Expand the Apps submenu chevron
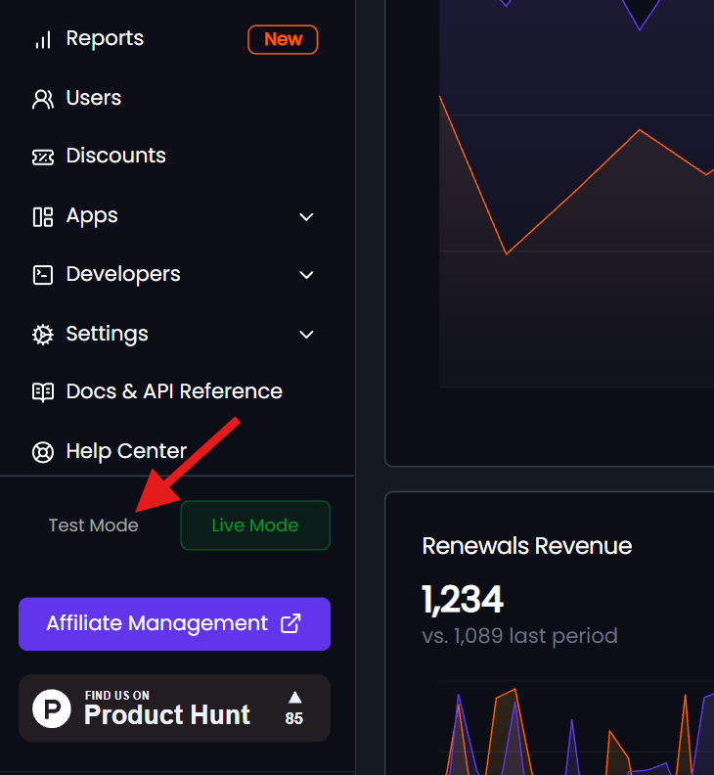 point(306,217)
